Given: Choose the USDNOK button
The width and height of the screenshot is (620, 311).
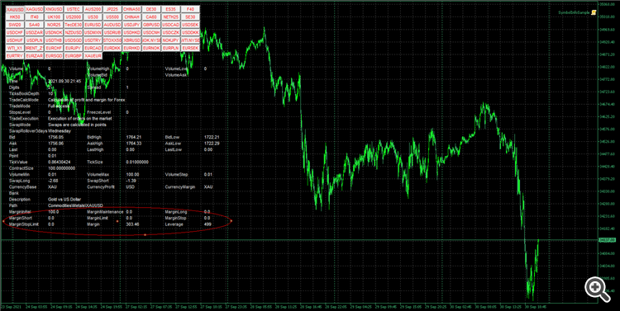Looking at the screenshot, I should click(x=54, y=32).
